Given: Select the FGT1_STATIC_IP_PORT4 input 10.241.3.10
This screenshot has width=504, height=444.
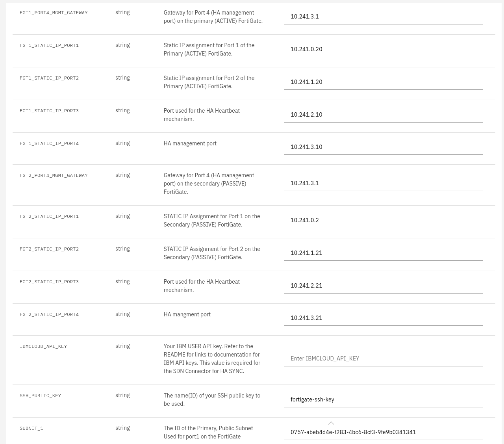Looking at the screenshot, I should click(x=383, y=147).
